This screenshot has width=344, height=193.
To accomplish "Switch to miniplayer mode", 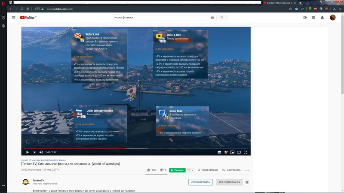I will 232,152.
